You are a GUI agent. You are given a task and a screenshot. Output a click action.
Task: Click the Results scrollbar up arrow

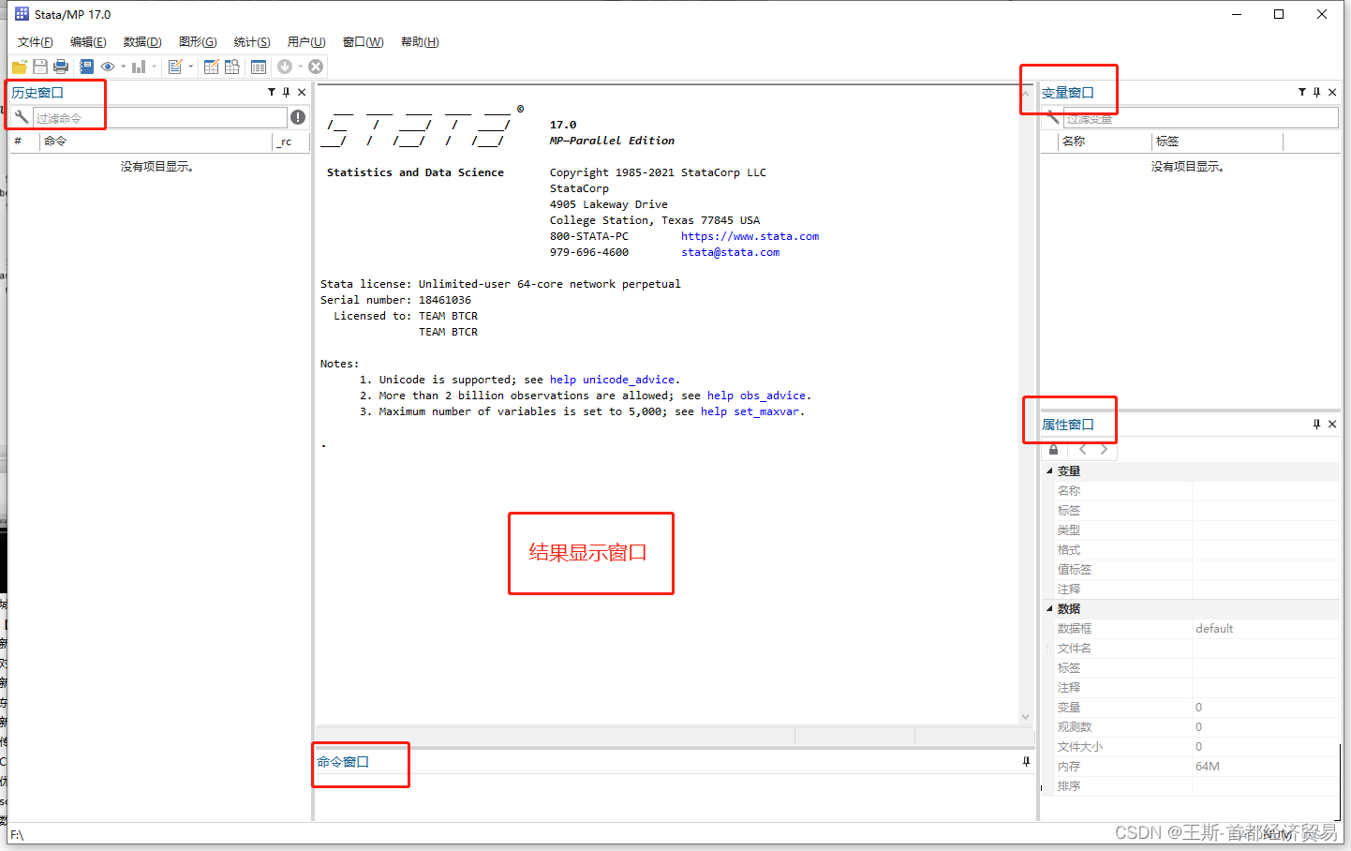coord(1025,94)
